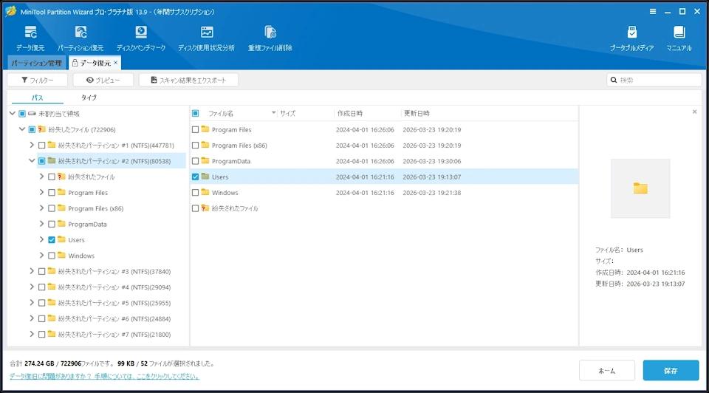Image resolution: width=709 pixels, height=393 pixels.
Task: Expand Windows node in tree
Action: click(x=41, y=256)
